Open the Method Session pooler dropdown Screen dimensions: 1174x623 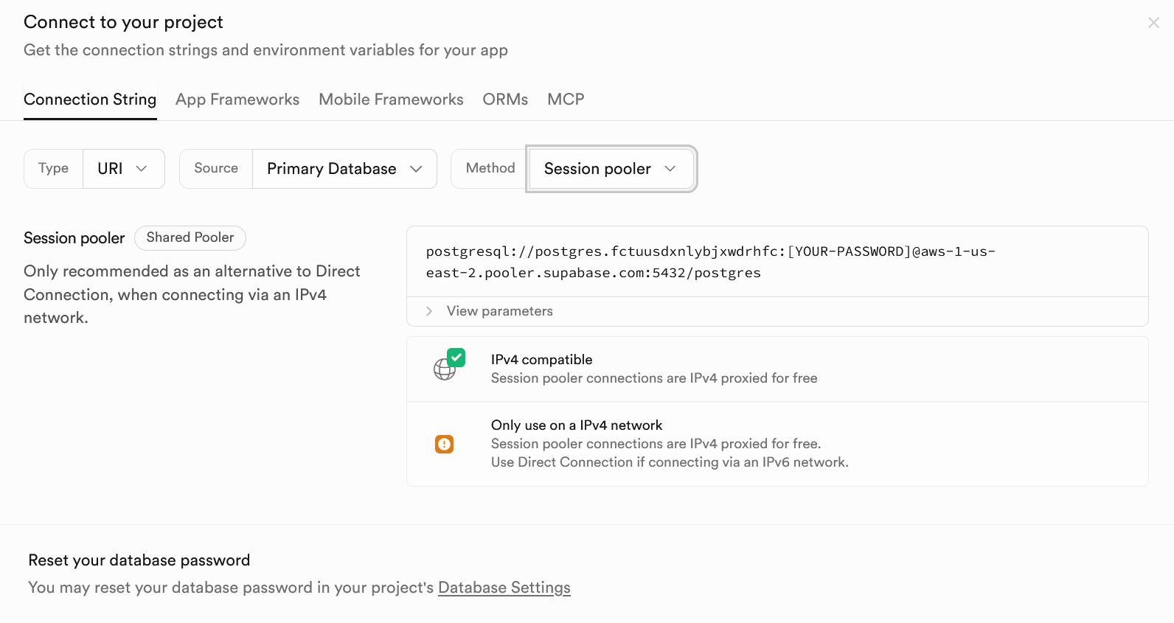[x=611, y=169]
